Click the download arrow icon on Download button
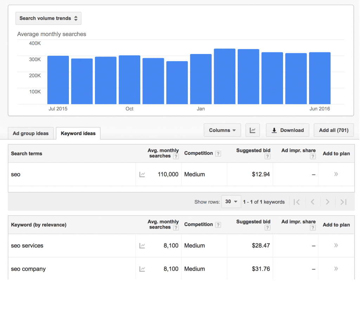This screenshot has height=332, width=360. pos(274,130)
